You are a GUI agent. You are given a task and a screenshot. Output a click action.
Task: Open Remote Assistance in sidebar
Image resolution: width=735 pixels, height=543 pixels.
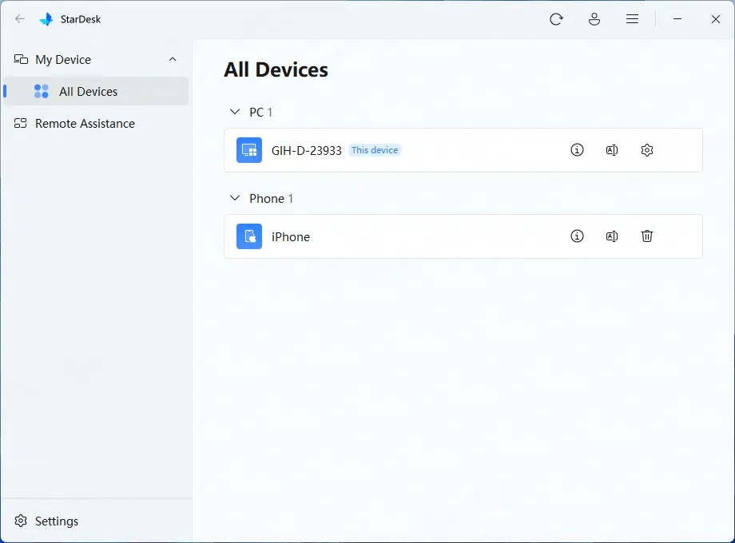(96, 123)
